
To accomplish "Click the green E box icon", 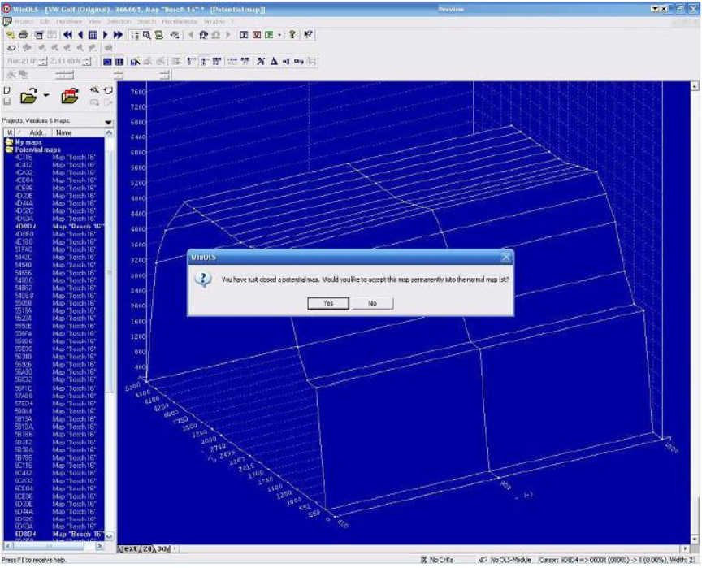I will point(269,34).
